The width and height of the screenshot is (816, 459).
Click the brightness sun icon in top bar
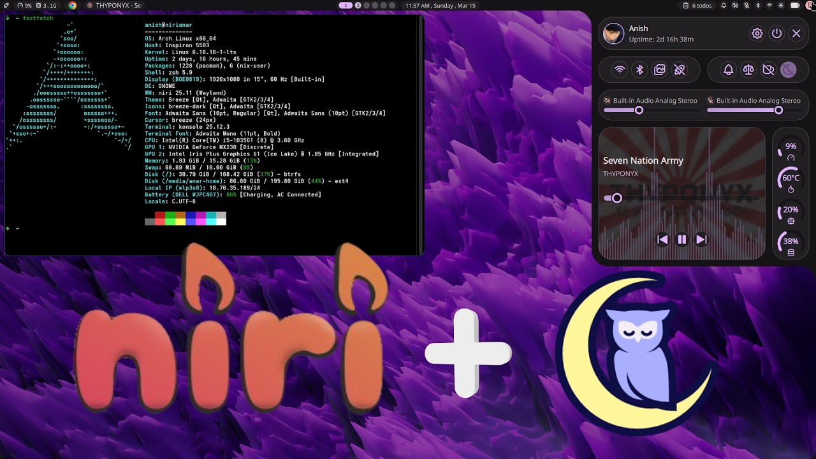[781, 5]
